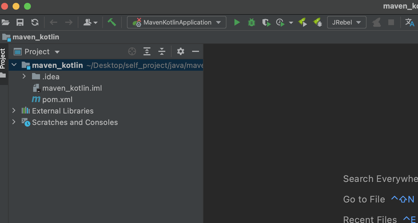Select the maven_kotlin breadcrumb in navigation bar
This screenshot has width=418, height=223.
coord(31,37)
